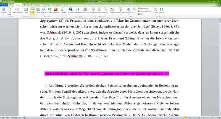Viewport: 221px width, 119px height.
Task: Click the word count Wörter indicator
Action: coord(17,118)
